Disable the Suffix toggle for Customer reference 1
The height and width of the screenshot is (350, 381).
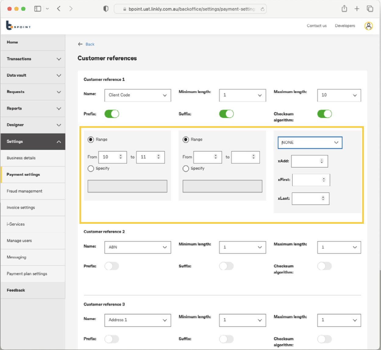pos(226,114)
